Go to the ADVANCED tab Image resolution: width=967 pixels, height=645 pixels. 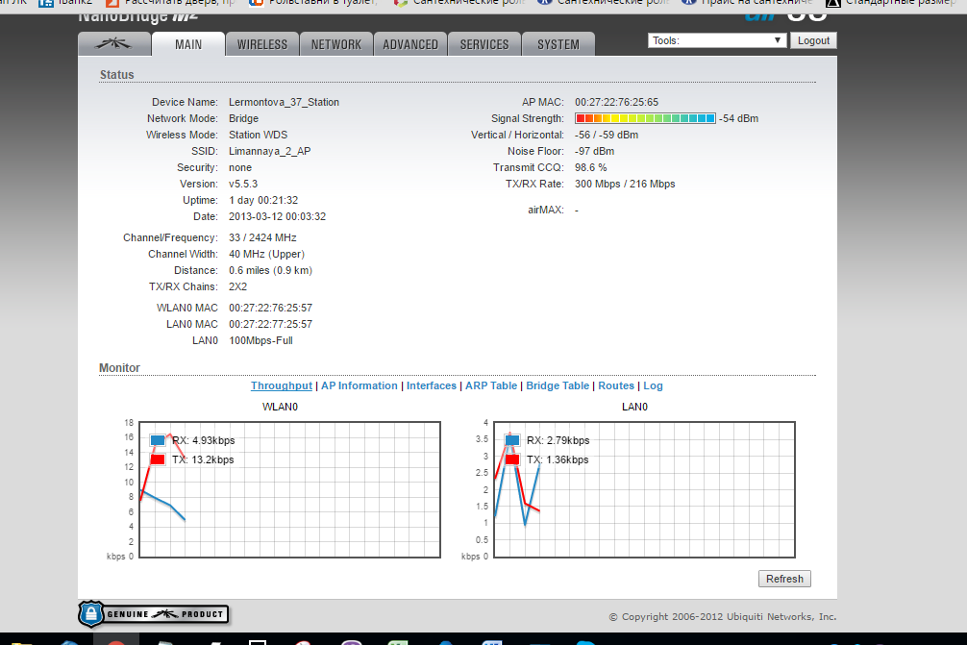pyautogui.click(x=410, y=44)
